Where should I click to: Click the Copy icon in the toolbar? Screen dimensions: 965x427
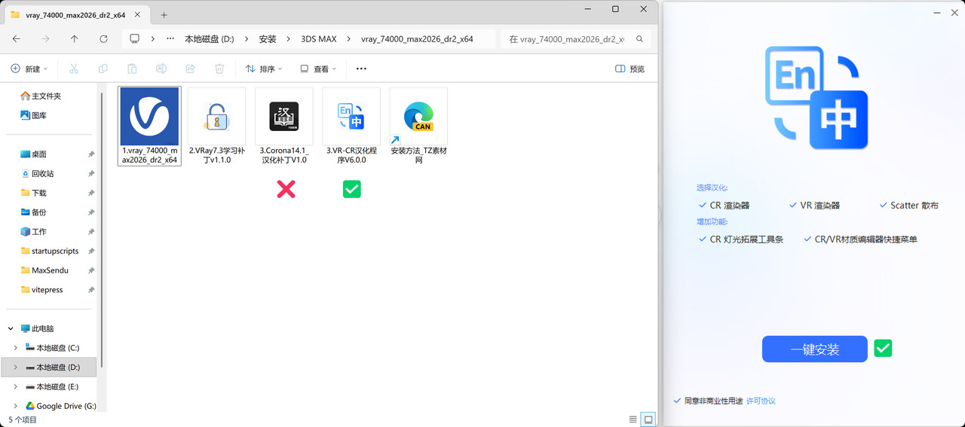(x=103, y=69)
